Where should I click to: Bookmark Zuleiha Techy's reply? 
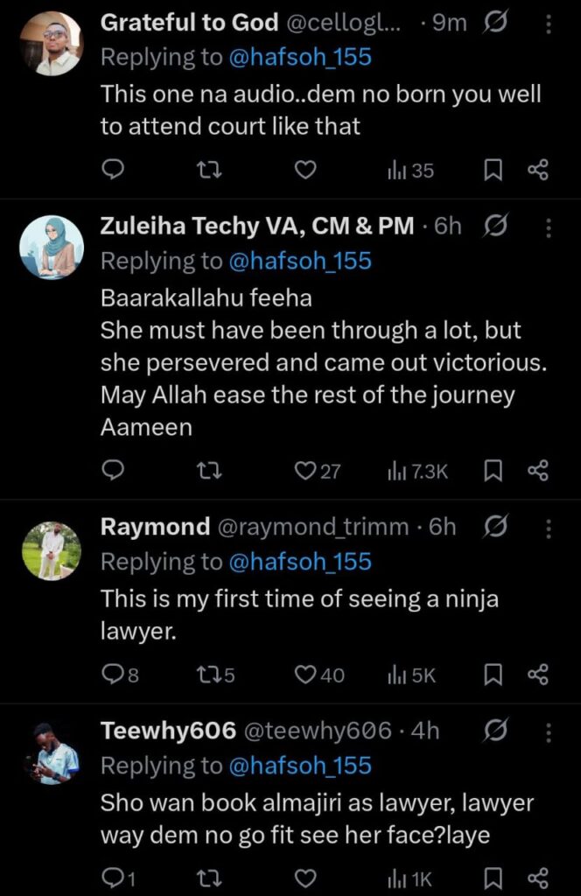(x=493, y=472)
